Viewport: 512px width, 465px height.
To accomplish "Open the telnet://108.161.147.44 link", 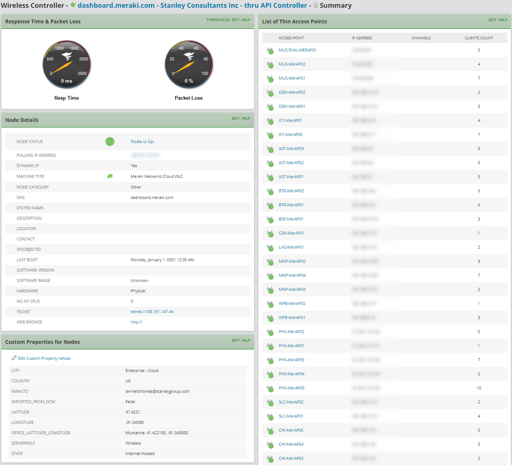I will coord(152,312).
